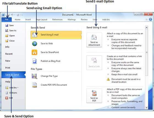
Task: Click the blue Help question mark icon
Action: pyautogui.click(x=150, y=19)
